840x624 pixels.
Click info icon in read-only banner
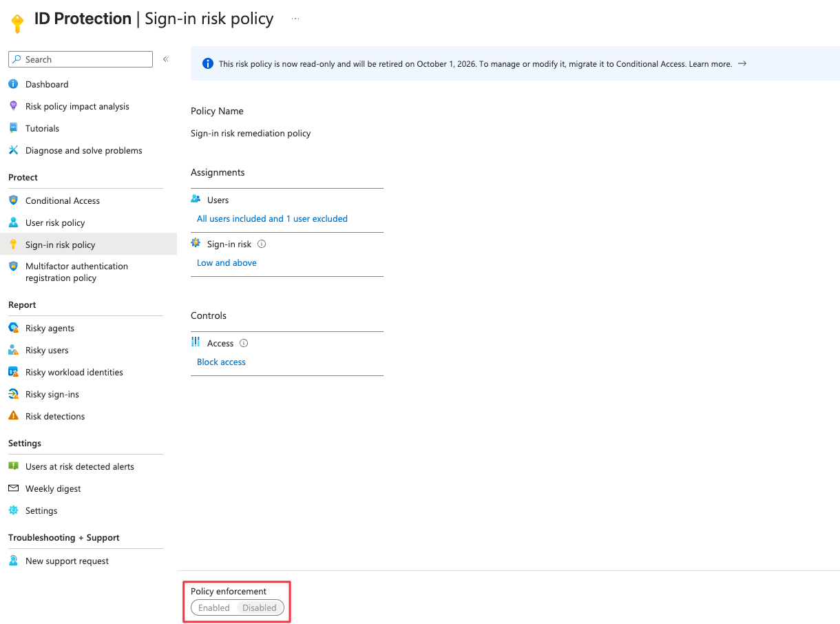(207, 63)
